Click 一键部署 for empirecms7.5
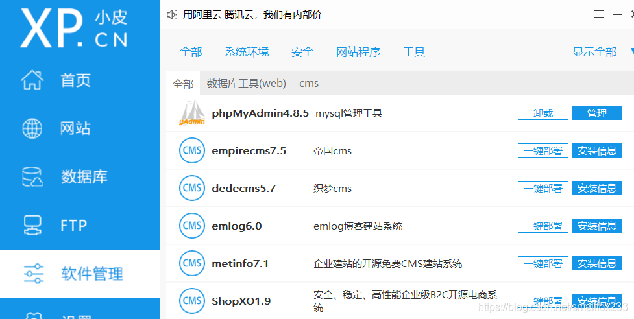634x319 pixels. [543, 150]
